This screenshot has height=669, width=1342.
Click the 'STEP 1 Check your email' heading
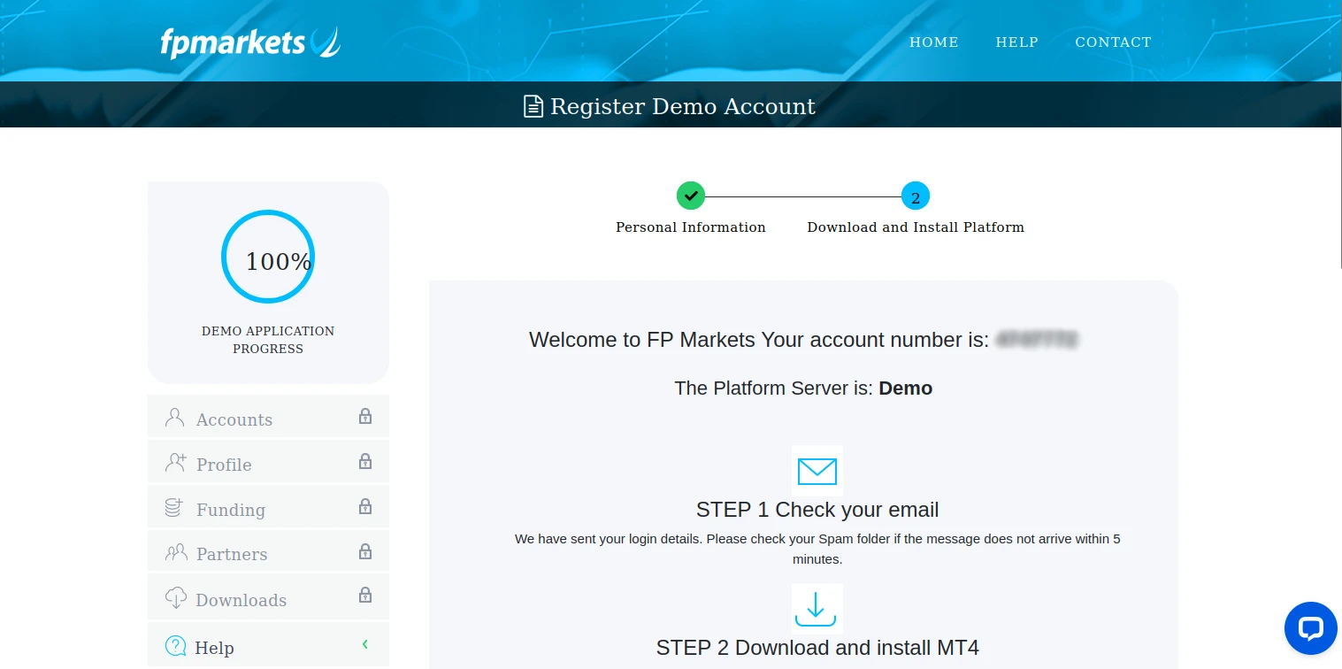pos(817,510)
